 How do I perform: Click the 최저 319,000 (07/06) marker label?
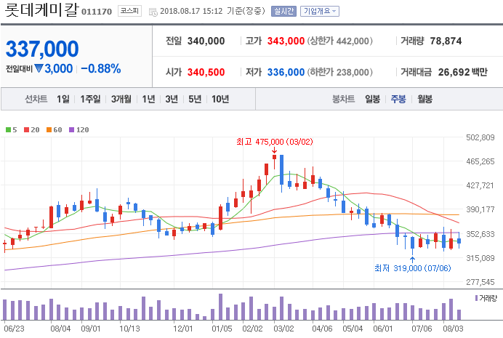[x=413, y=268]
